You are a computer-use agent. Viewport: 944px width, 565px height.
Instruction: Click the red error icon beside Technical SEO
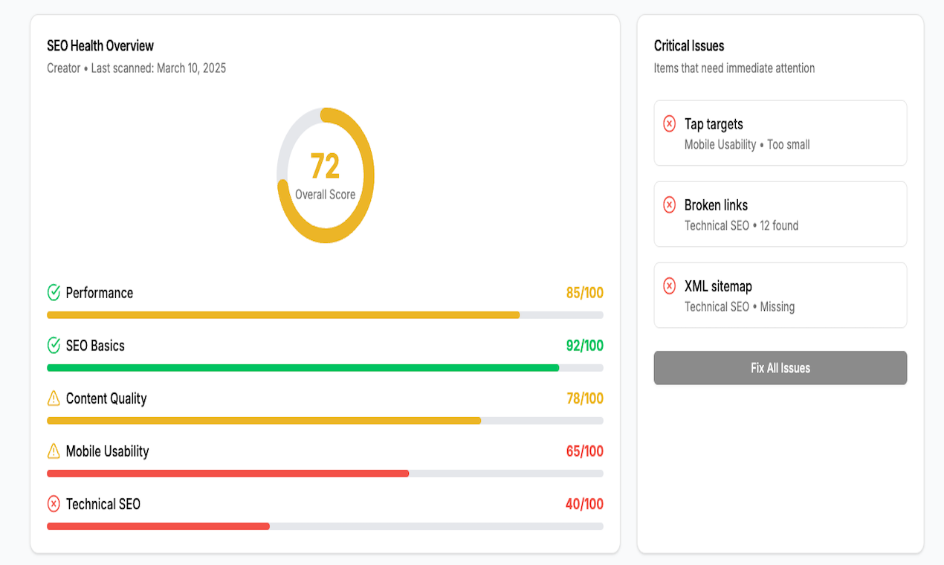tap(54, 504)
